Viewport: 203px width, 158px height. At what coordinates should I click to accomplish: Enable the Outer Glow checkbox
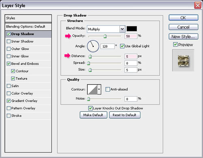(x=9, y=49)
